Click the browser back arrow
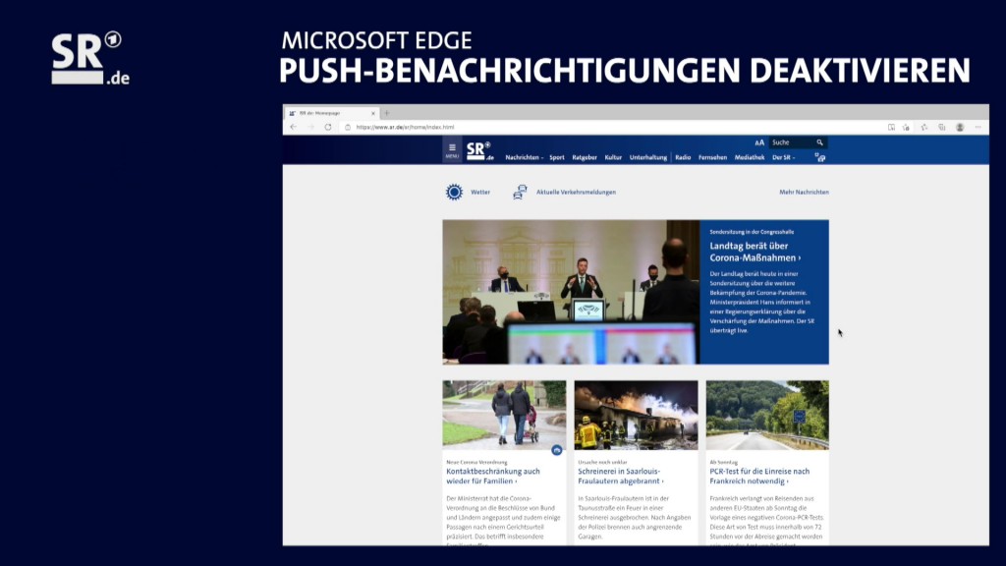 click(x=293, y=127)
